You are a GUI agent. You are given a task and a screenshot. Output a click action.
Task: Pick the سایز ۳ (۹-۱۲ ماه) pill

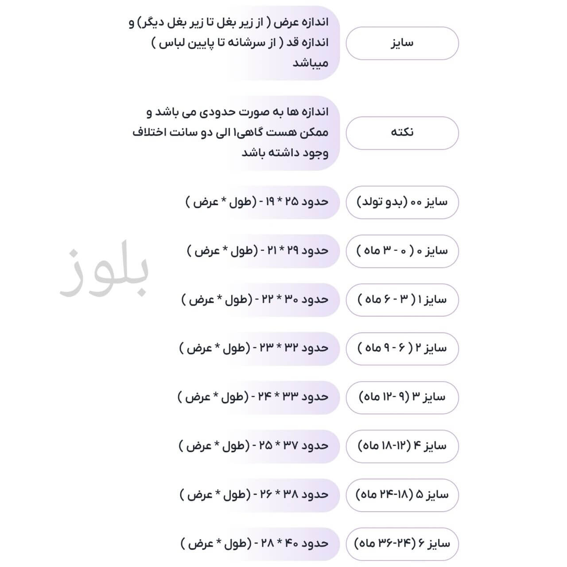tap(402, 397)
